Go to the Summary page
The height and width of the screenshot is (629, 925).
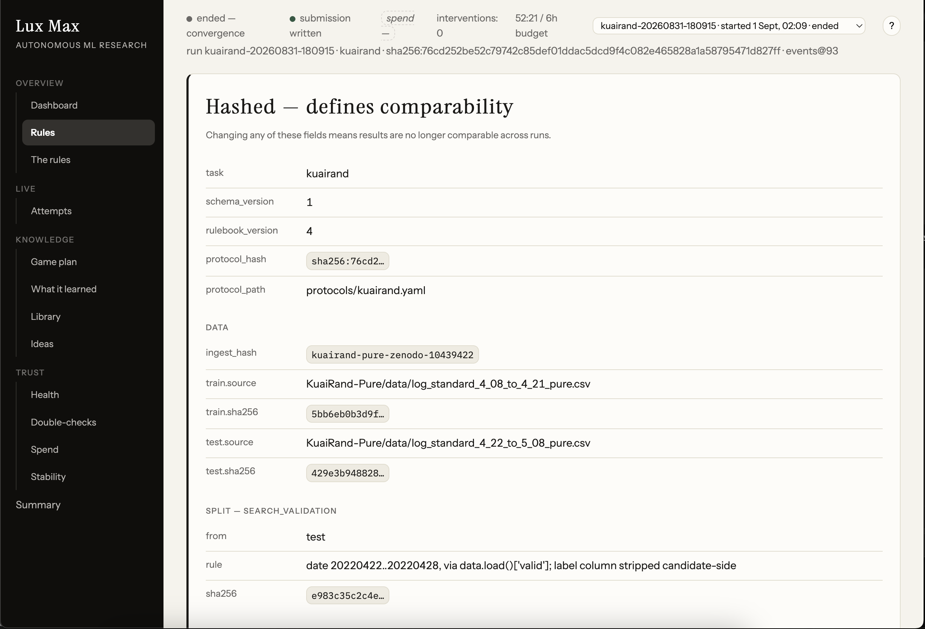pos(38,505)
